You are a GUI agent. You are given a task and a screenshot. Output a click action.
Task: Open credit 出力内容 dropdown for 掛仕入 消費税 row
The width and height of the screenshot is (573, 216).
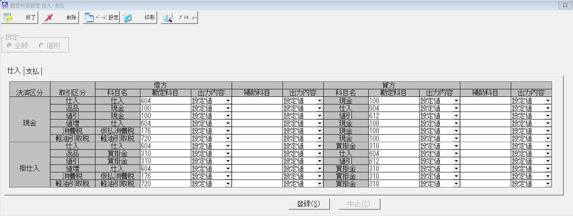coord(456,176)
